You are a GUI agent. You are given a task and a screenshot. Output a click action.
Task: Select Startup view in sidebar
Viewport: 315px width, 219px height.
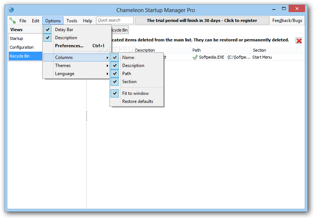pyautogui.click(x=25, y=38)
